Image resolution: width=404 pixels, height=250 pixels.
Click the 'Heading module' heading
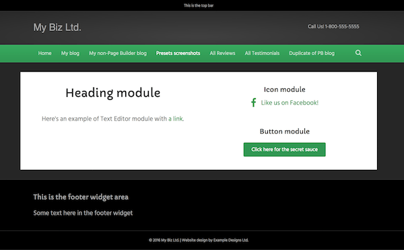[x=113, y=93]
